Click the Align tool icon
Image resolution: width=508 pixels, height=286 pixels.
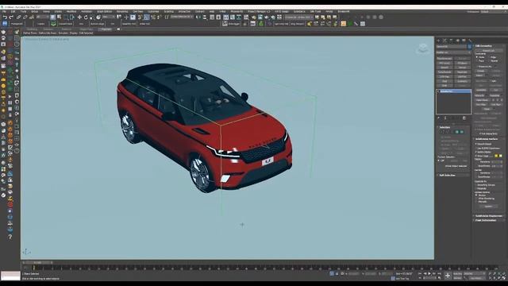point(205,17)
